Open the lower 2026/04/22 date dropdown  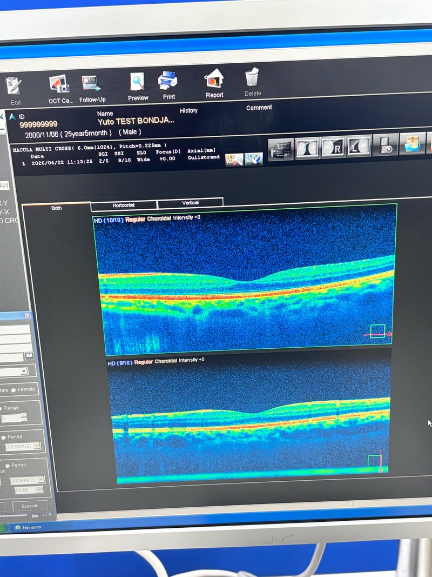click(41, 480)
